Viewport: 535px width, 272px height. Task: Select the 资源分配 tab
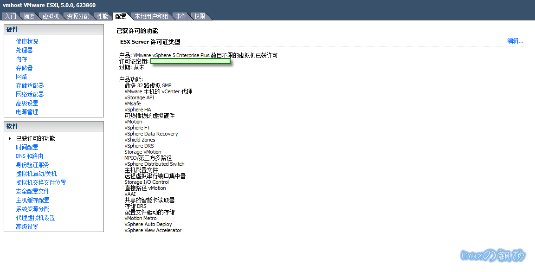(x=78, y=16)
